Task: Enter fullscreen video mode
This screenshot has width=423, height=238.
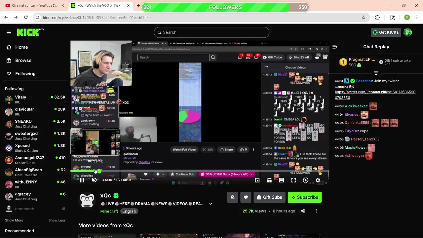Action: point(293,180)
